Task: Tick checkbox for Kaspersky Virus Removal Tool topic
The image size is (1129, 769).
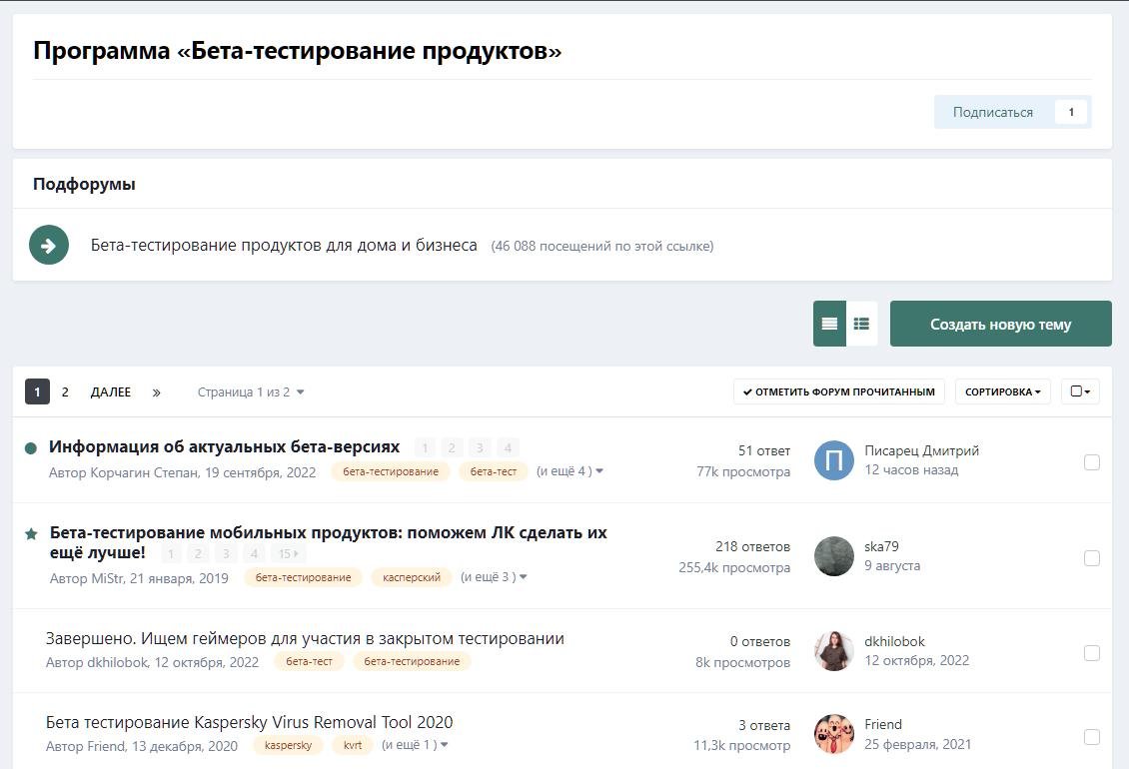Action: (1092, 737)
